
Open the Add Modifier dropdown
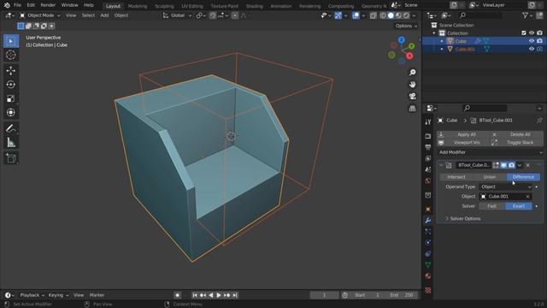click(x=490, y=152)
